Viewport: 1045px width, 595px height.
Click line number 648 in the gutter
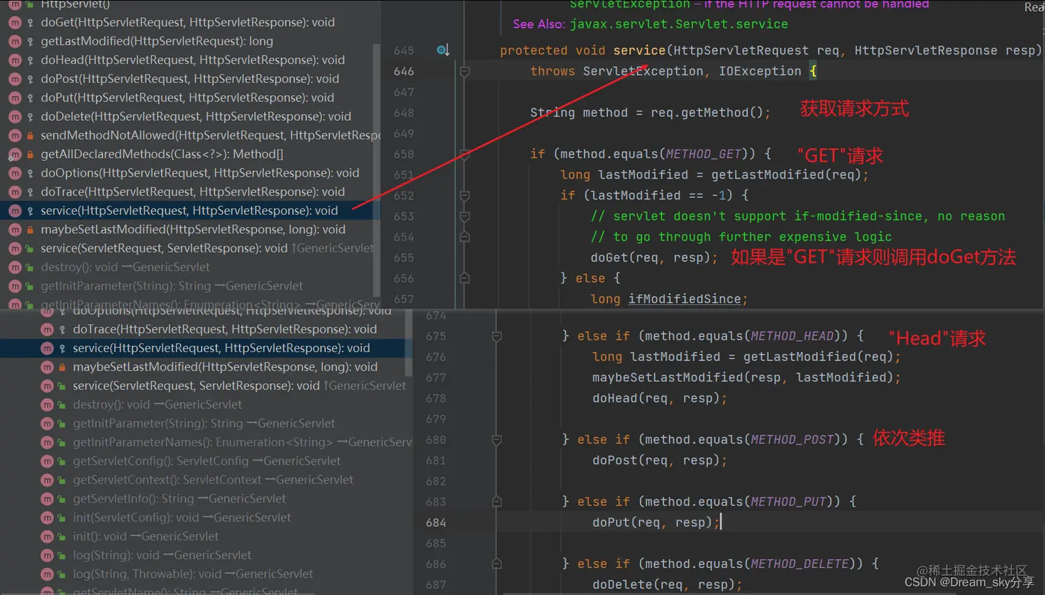click(x=404, y=113)
